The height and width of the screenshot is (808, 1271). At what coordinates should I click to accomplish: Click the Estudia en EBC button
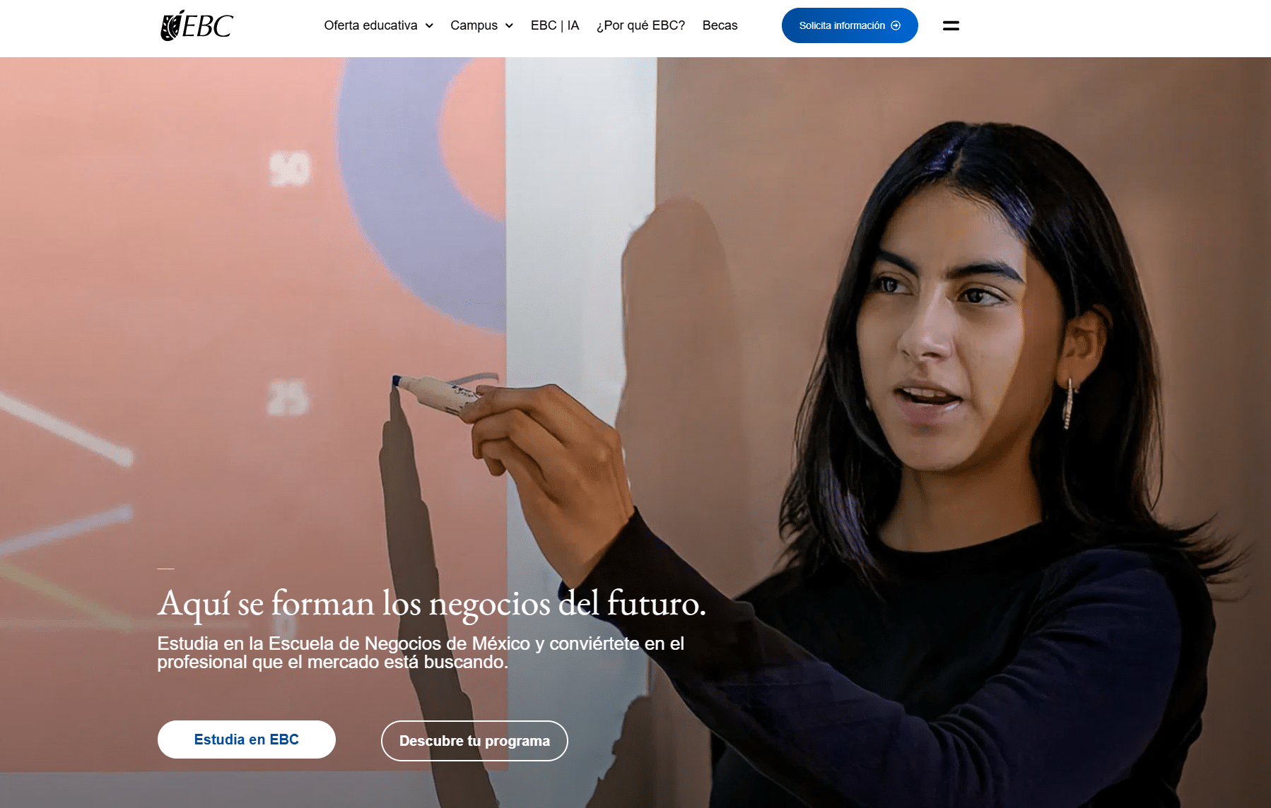pyautogui.click(x=247, y=739)
